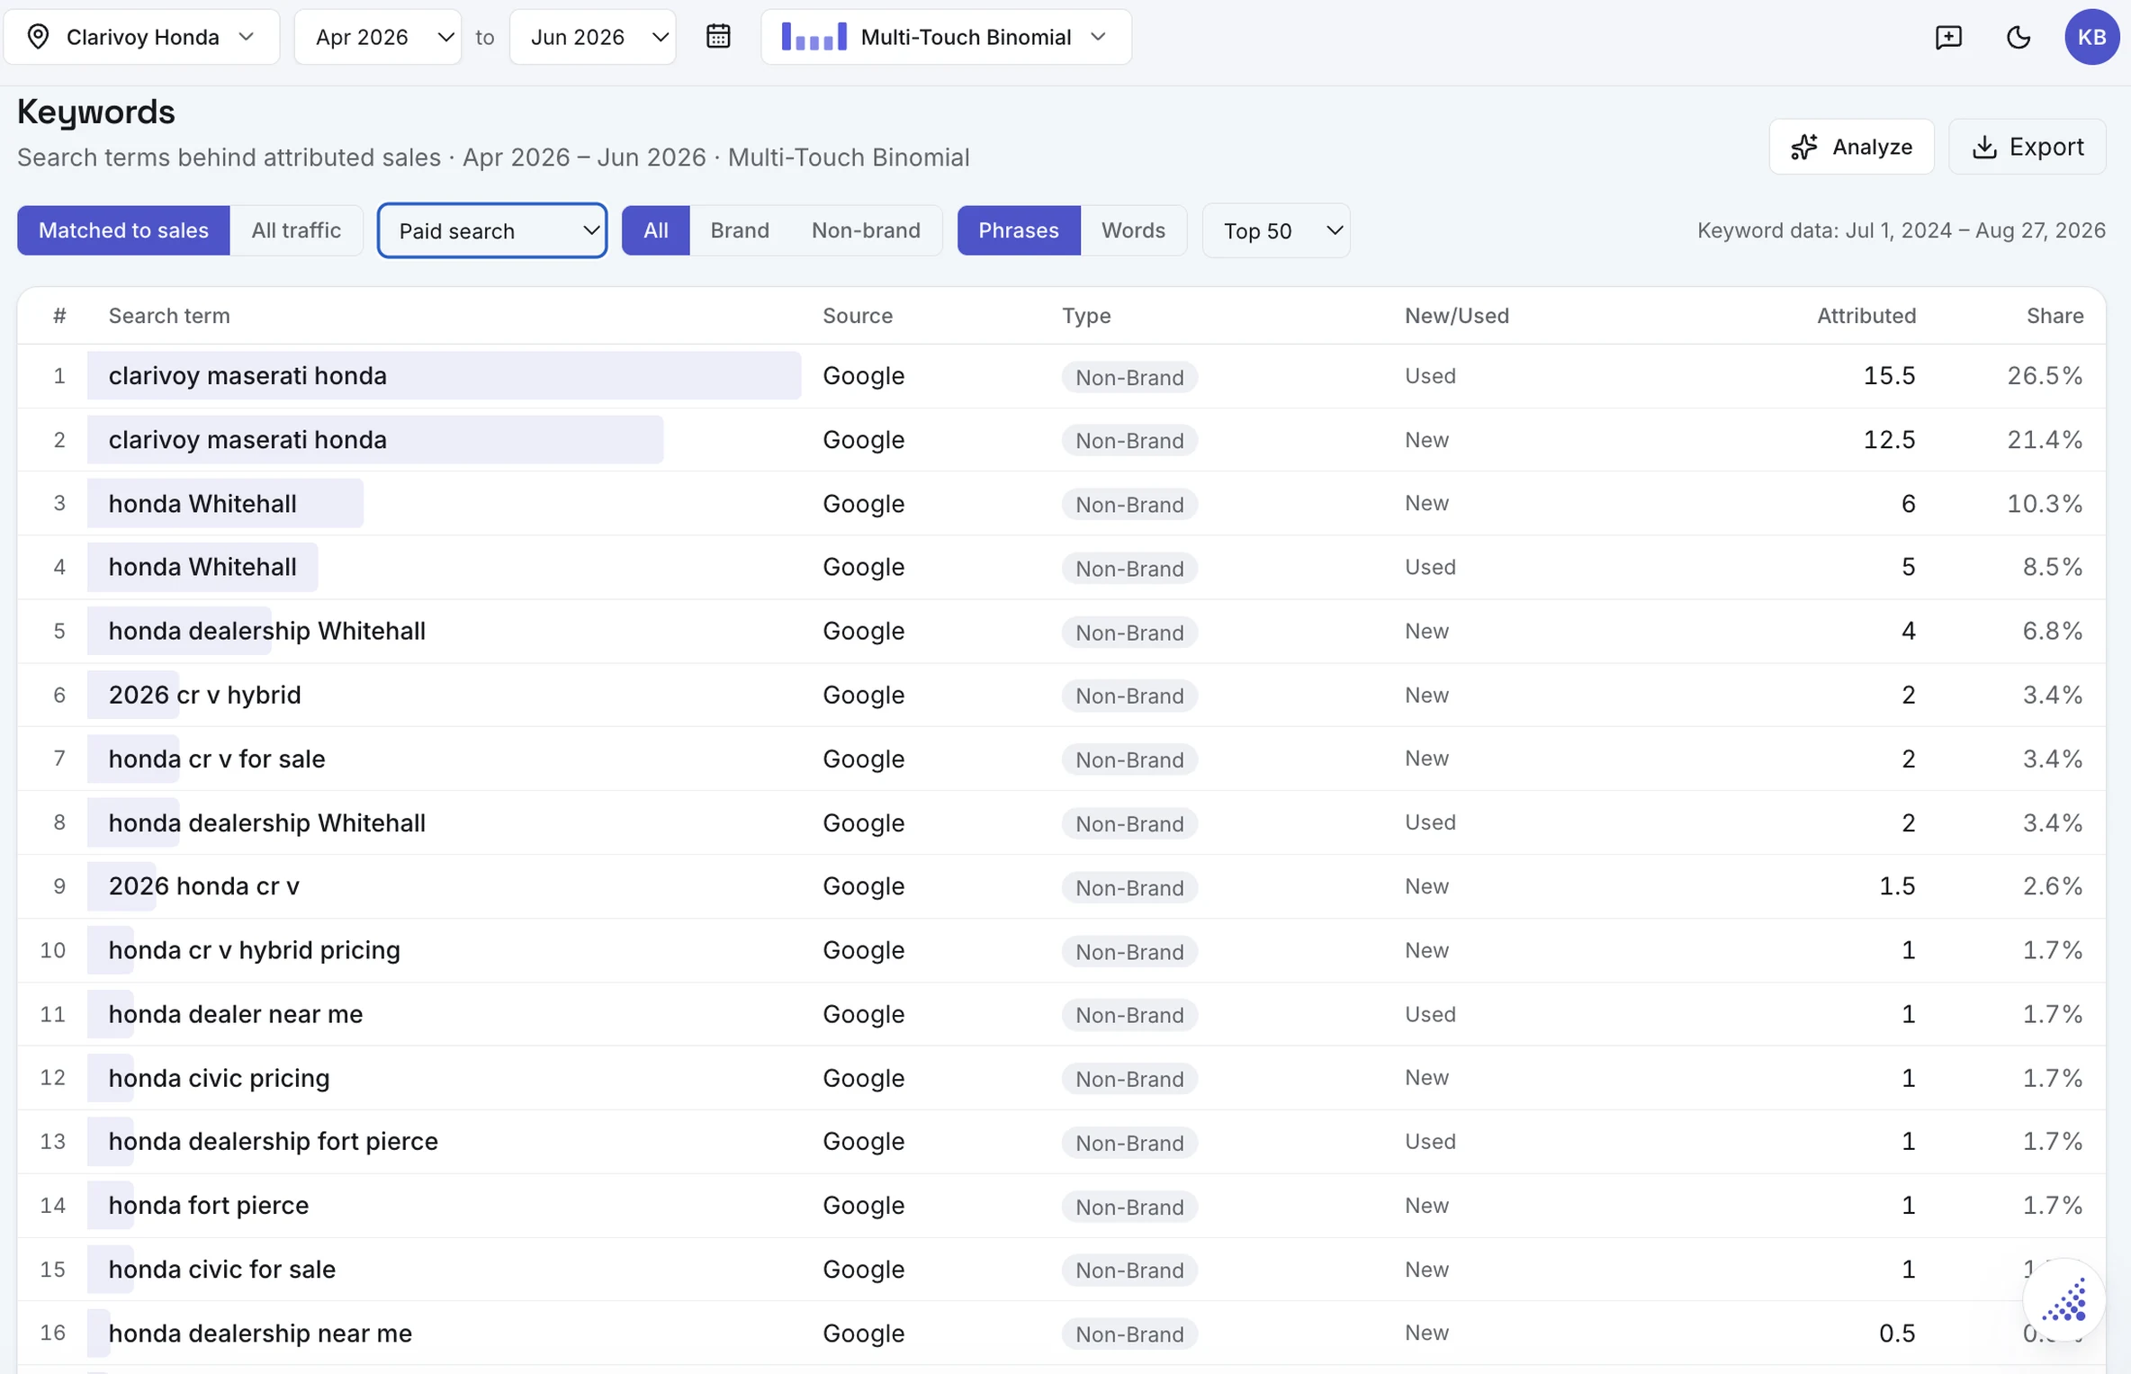Click the term honda dealership near me
This screenshot has width=2131, height=1374.
point(260,1333)
